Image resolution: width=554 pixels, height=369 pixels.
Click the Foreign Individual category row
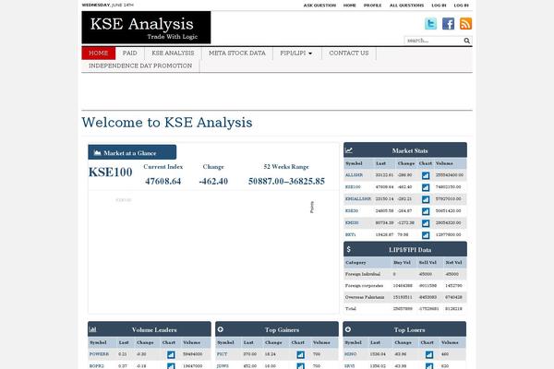pyautogui.click(x=405, y=274)
